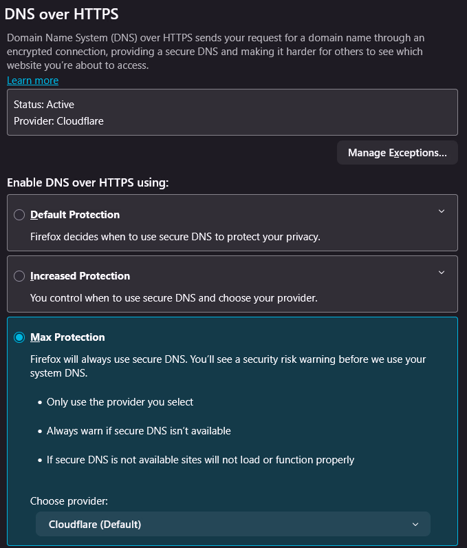Select the Max Protection radio button

(x=19, y=337)
